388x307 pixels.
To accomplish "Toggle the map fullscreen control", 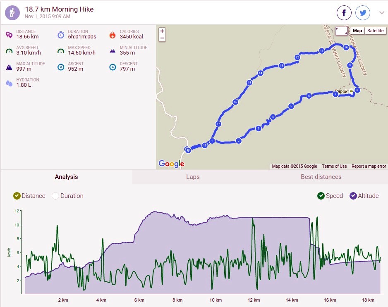I will point(342,31).
